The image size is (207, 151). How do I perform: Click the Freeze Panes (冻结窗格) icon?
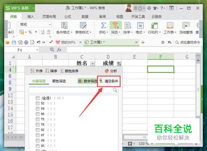pyautogui.click(x=186, y=25)
